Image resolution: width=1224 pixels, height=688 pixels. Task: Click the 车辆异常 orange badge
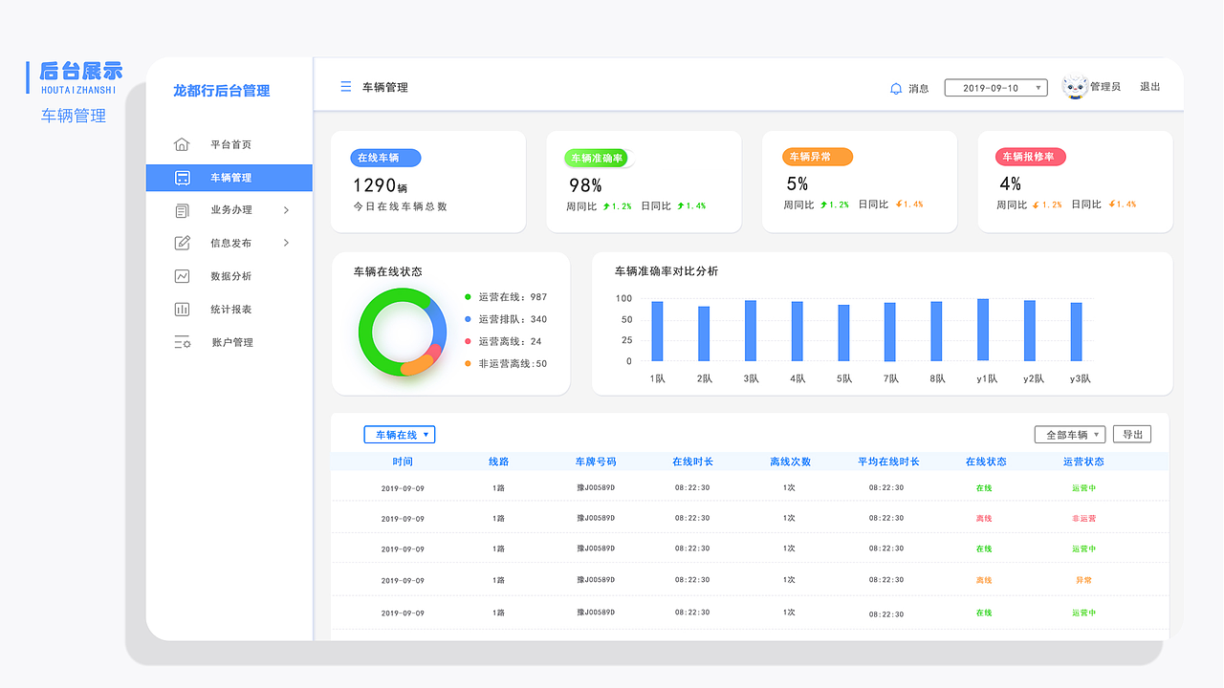818,157
